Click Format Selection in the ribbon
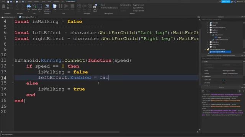 tap(47, 8)
